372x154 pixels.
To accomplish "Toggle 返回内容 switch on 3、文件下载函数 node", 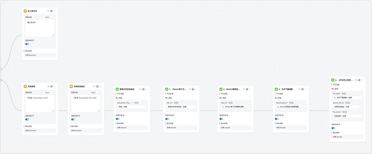I will pos(277,119).
